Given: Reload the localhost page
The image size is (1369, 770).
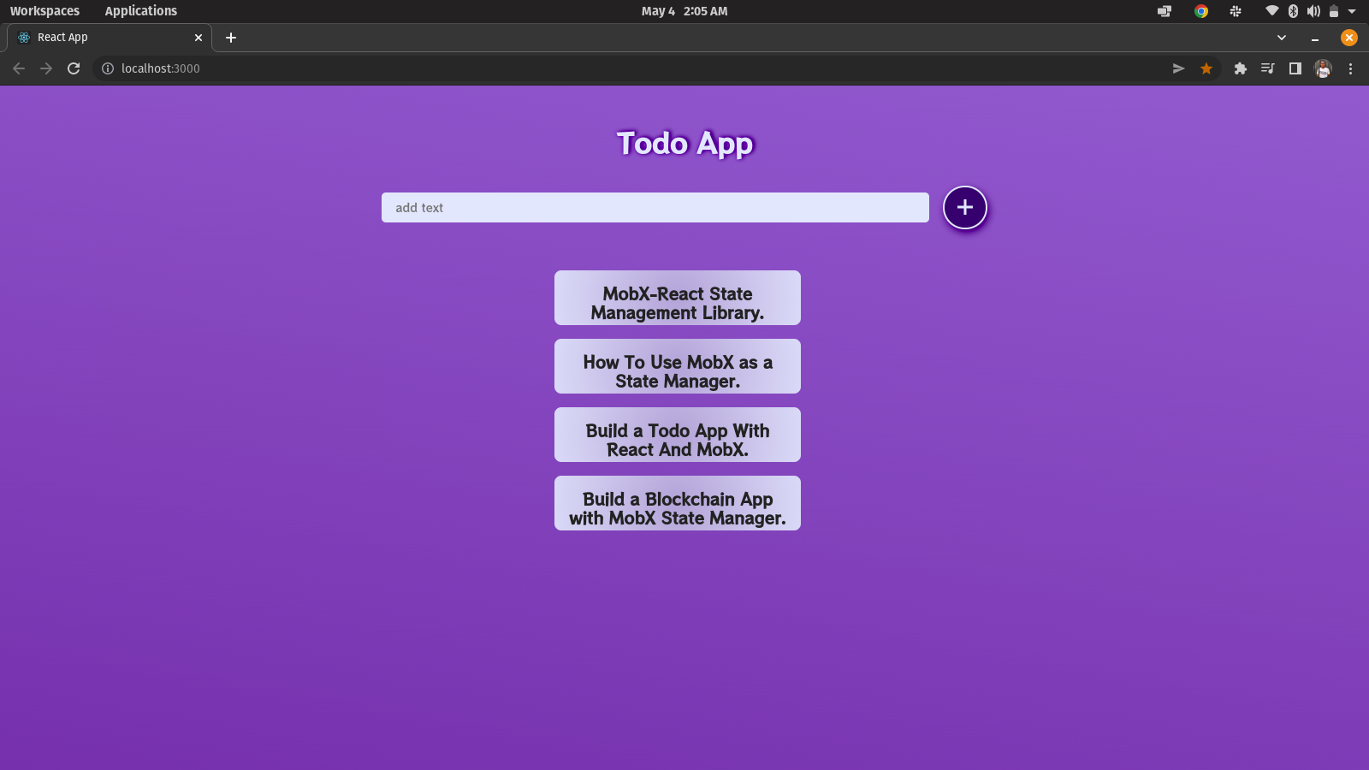Looking at the screenshot, I should pyautogui.click(x=74, y=68).
